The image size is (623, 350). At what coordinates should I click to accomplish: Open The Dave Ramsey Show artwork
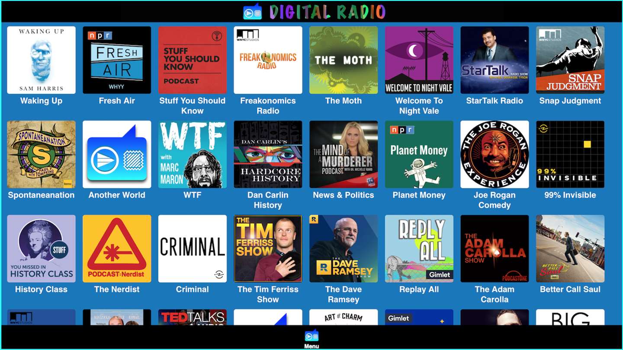point(344,248)
